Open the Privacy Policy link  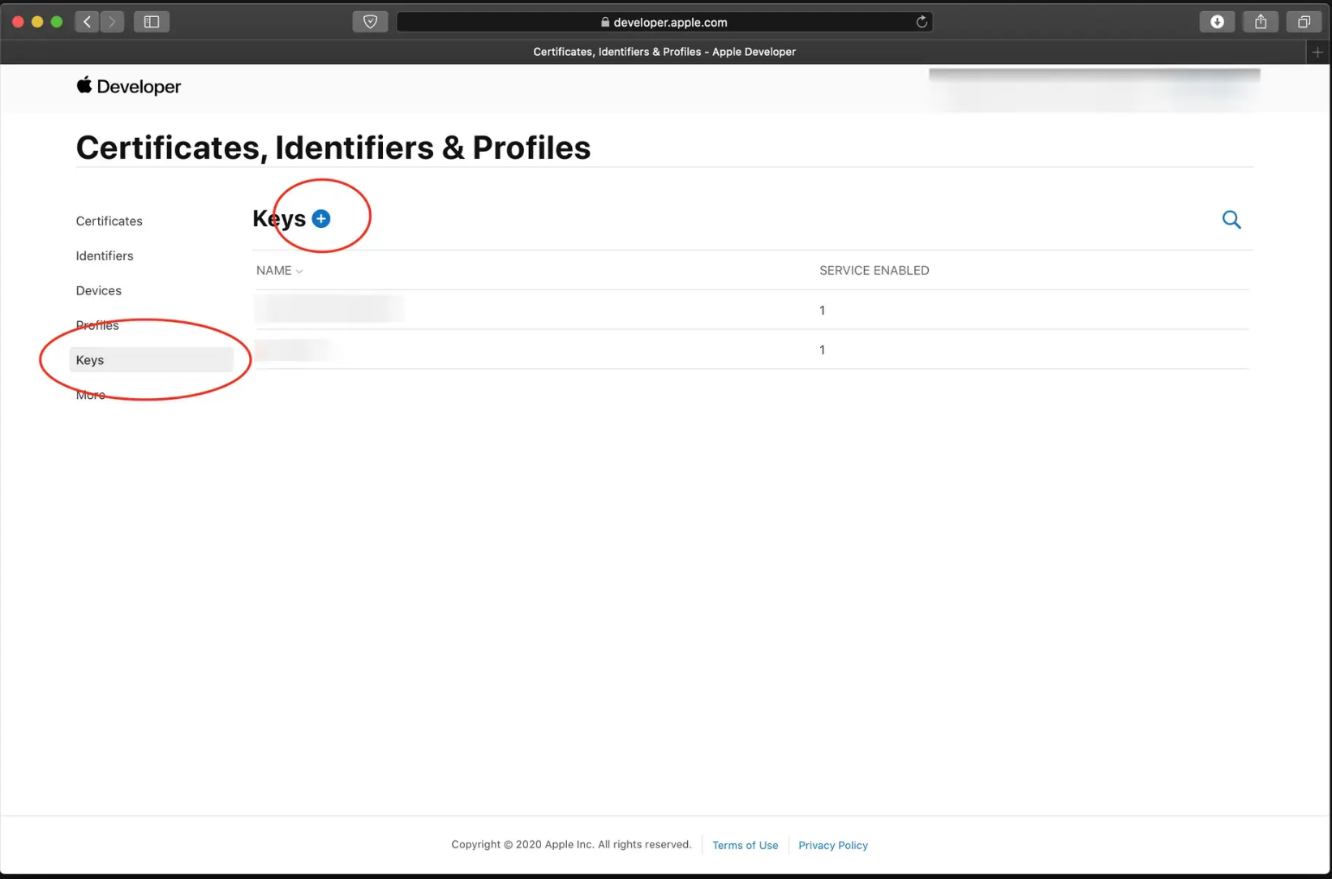click(x=832, y=845)
